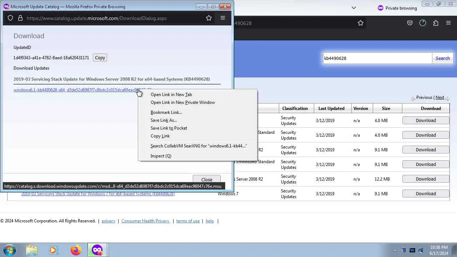Viewport: 457px width, 257px height.
Task: Open the privacy footer link
Action: pos(109,221)
